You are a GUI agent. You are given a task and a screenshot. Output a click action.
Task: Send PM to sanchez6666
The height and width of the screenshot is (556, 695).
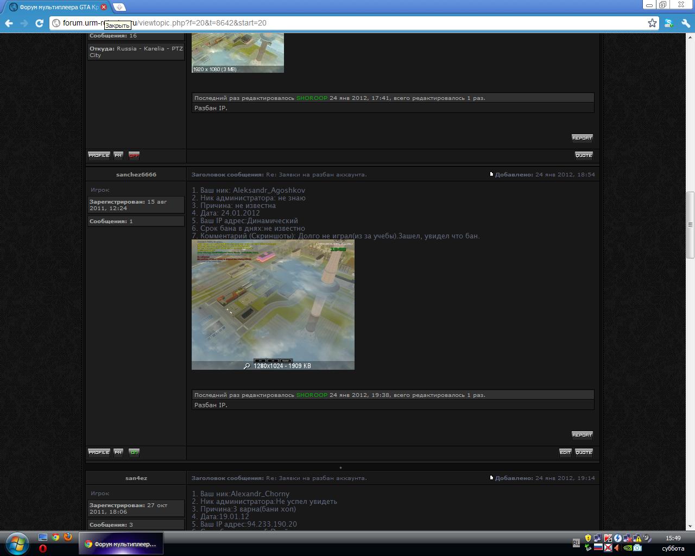click(118, 452)
